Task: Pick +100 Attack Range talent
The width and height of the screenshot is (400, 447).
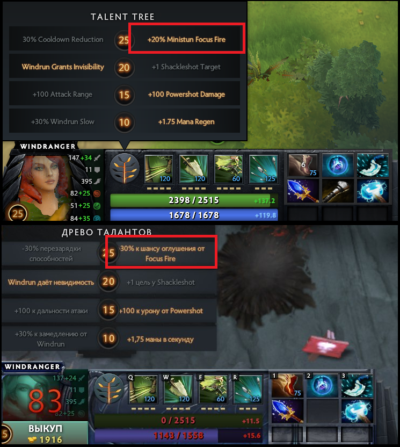Action: click(x=63, y=95)
